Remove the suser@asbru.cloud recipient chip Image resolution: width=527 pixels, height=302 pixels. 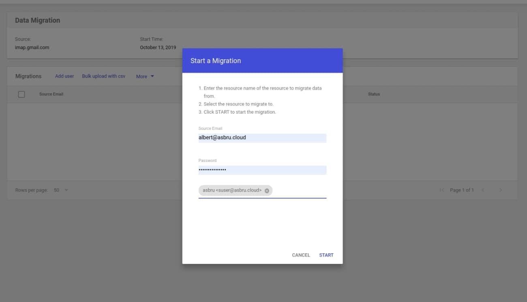267,190
